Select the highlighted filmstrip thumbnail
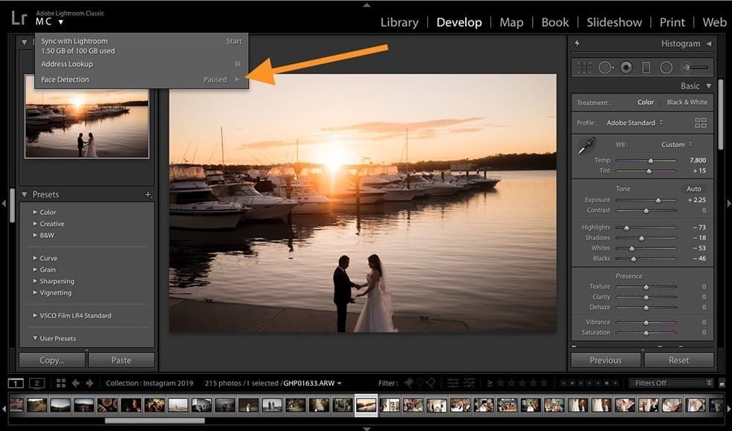Image resolution: width=732 pixels, height=431 pixels. coord(366,405)
